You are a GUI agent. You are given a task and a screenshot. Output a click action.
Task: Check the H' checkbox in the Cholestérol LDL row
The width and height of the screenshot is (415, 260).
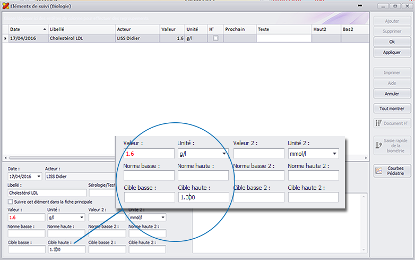(215, 38)
